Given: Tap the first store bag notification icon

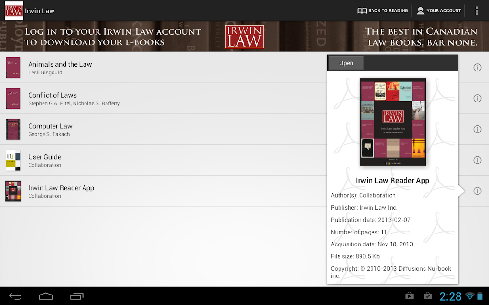Looking at the screenshot, I should click(x=409, y=296).
